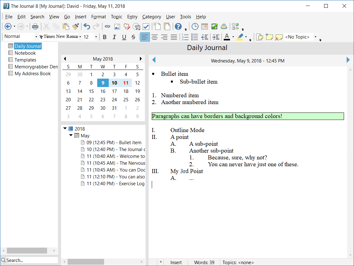Print the current entry with the printer icon
Screen dimensions: 354x266
coord(35,26)
